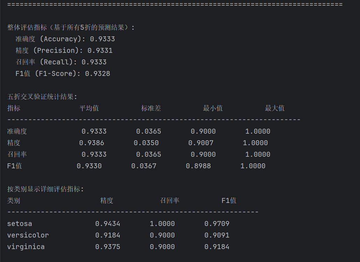Click 精度 row's maximum value 1.0000
360x262 pixels.
pyautogui.click(x=255, y=143)
